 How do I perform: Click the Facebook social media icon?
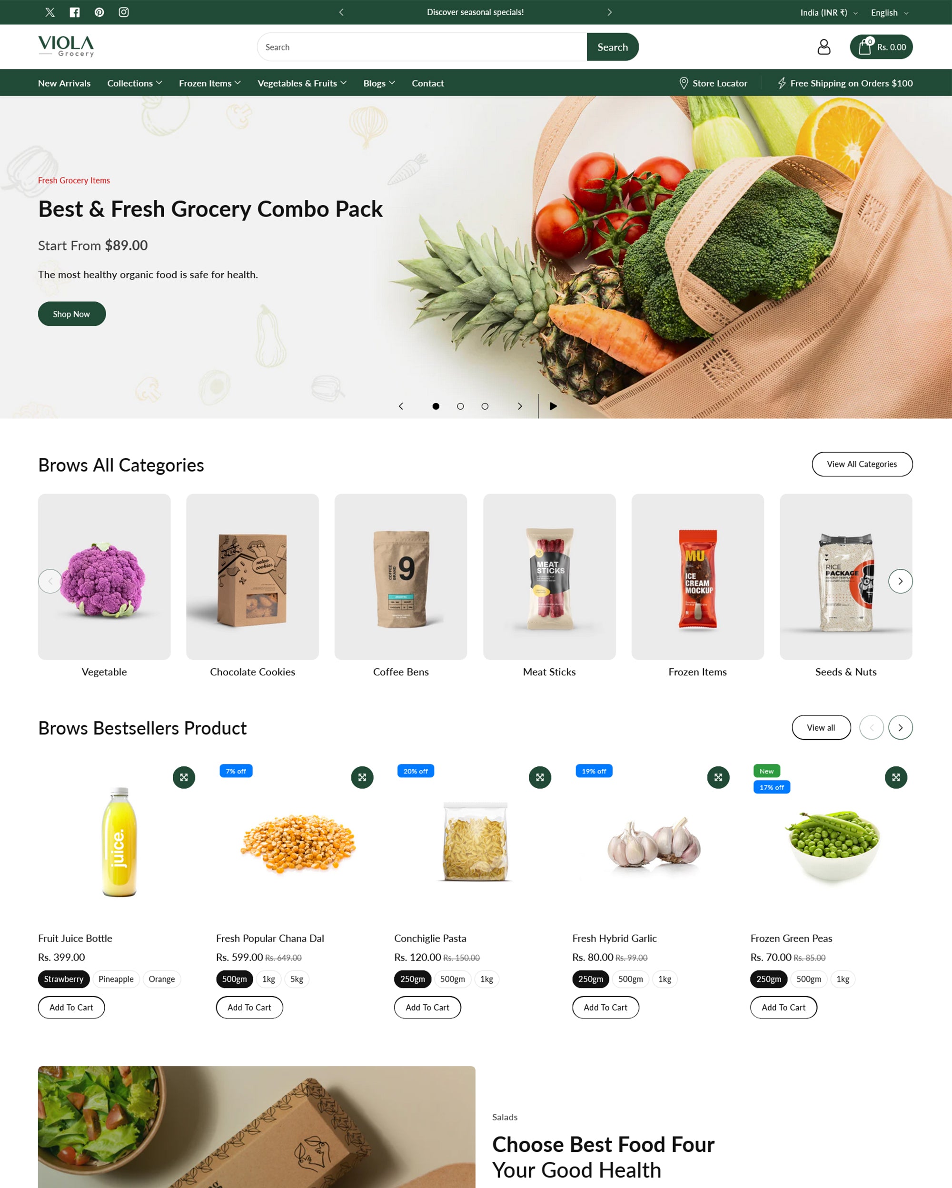point(74,11)
